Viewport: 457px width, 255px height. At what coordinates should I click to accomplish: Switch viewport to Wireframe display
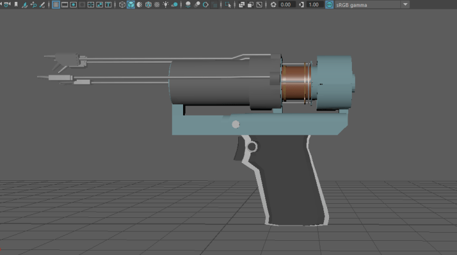coord(122,5)
